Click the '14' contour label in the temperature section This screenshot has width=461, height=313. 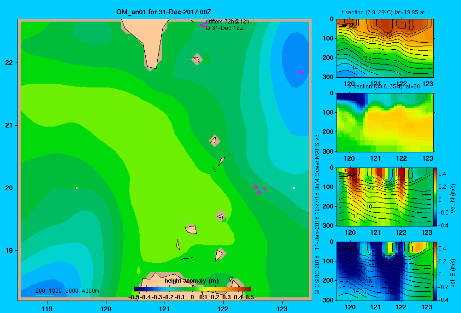tap(355, 68)
